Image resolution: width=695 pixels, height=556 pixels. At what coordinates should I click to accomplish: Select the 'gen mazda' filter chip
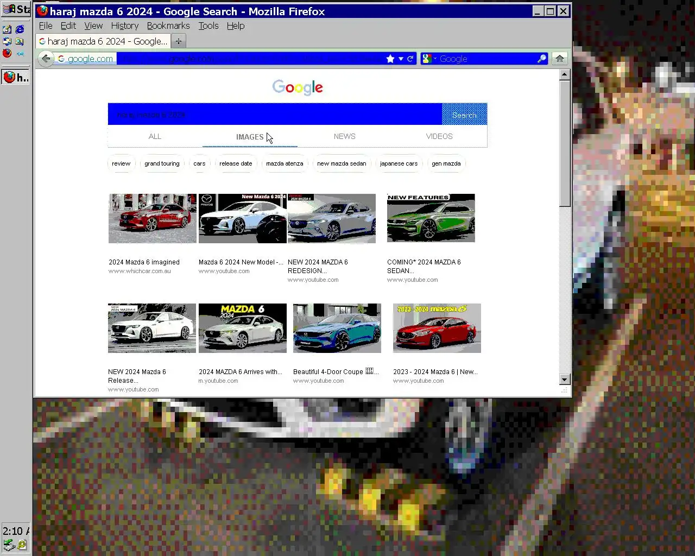coord(446,163)
